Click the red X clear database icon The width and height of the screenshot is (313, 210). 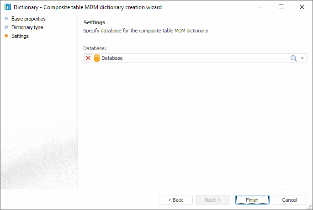(x=88, y=58)
